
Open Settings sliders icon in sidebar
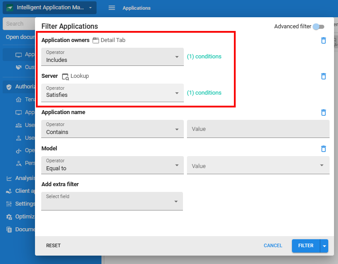(9, 204)
